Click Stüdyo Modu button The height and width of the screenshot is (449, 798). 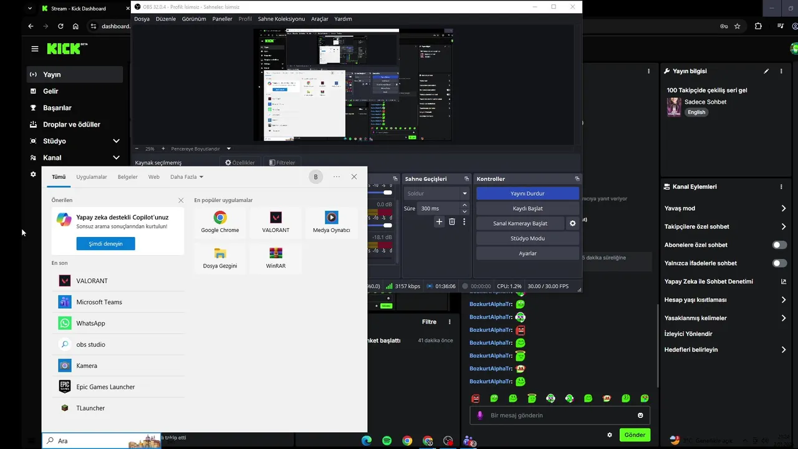pyautogui.click(x=527, y=238)
